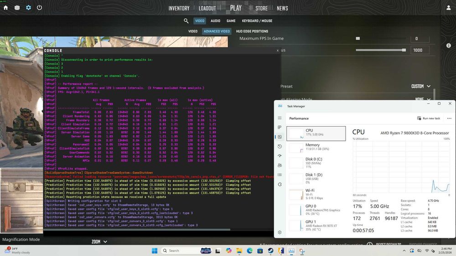Open the Steam taskbar icon
Image resolution: width=456 pixels, height=256 pixels.
point(270,251)
